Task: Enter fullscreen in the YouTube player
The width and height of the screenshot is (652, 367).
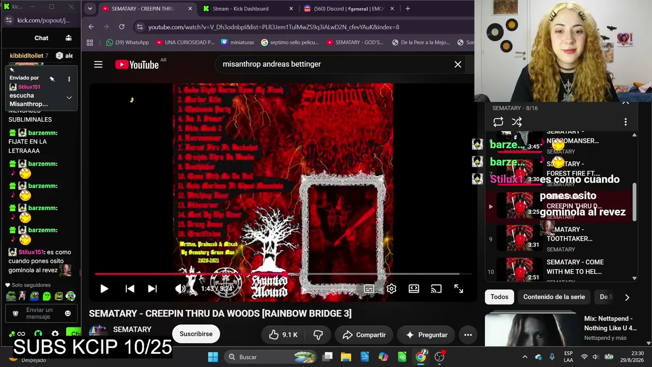Action: [458, 289]
